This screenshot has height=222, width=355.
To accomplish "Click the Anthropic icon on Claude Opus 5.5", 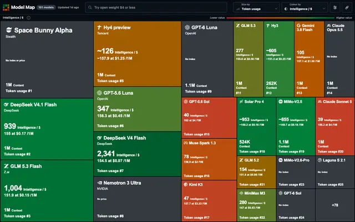I will [x=329, y=26].
